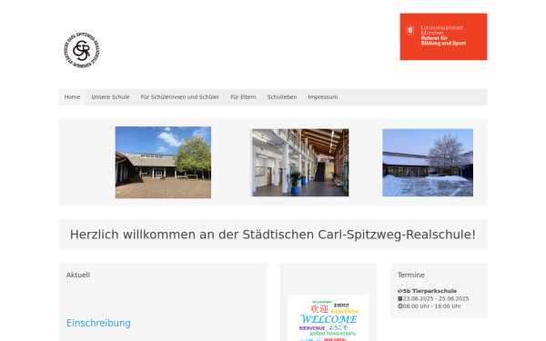
Task: View the snowy winter school photo
Action: click(428, 163)
